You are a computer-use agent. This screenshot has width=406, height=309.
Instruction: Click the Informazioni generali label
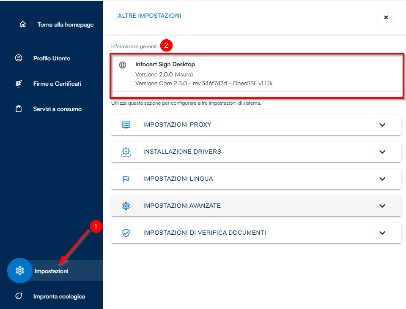pyautogui.click(x=134, y=46)
